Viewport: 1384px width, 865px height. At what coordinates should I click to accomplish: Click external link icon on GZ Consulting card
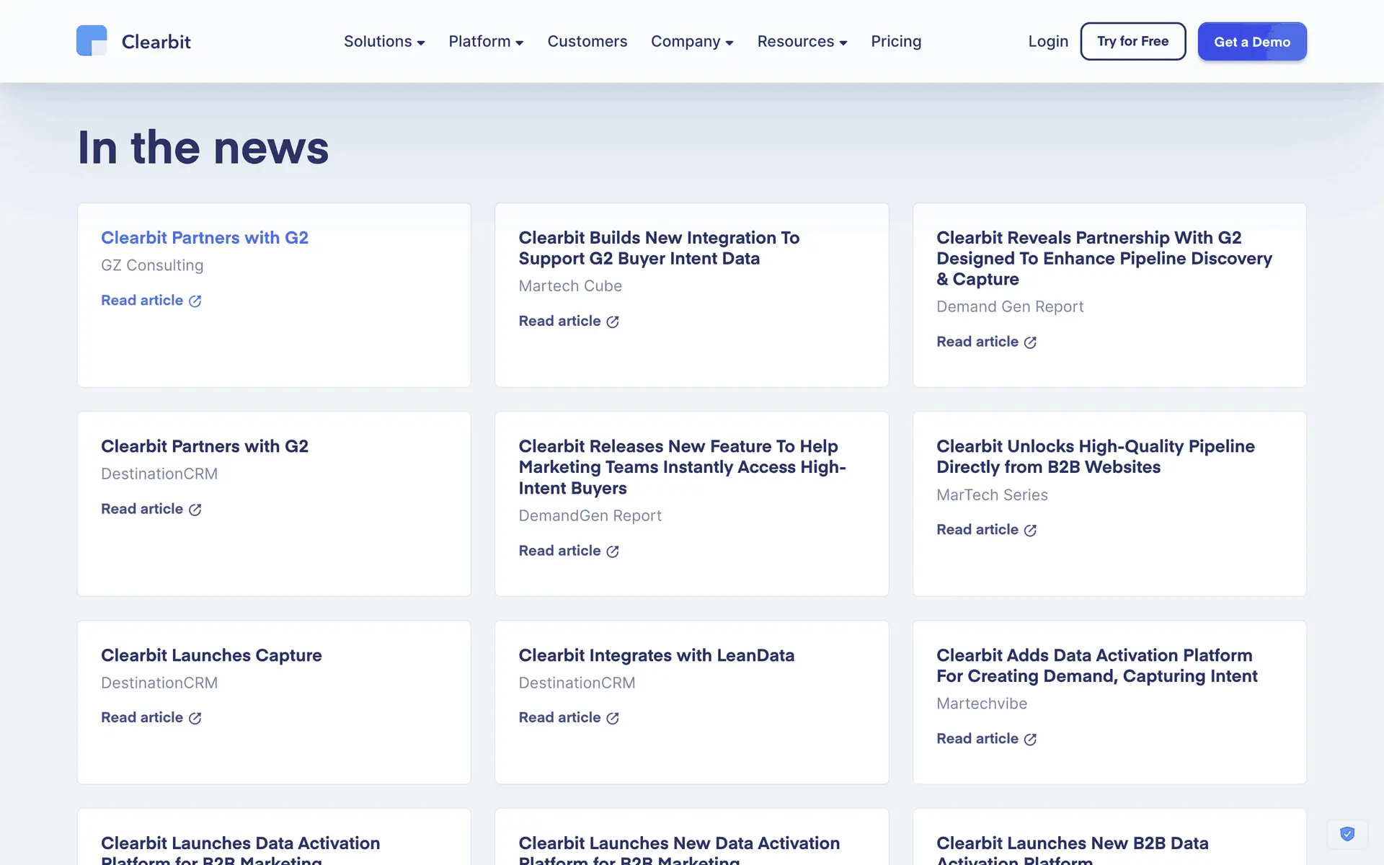195,301
